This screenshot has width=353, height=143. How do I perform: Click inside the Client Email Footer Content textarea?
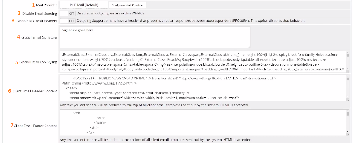pos(203,123)
